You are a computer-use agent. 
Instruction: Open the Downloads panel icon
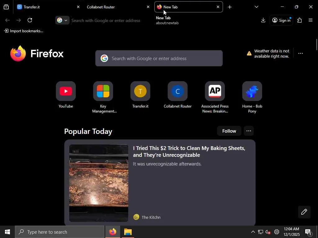[263, 20]
